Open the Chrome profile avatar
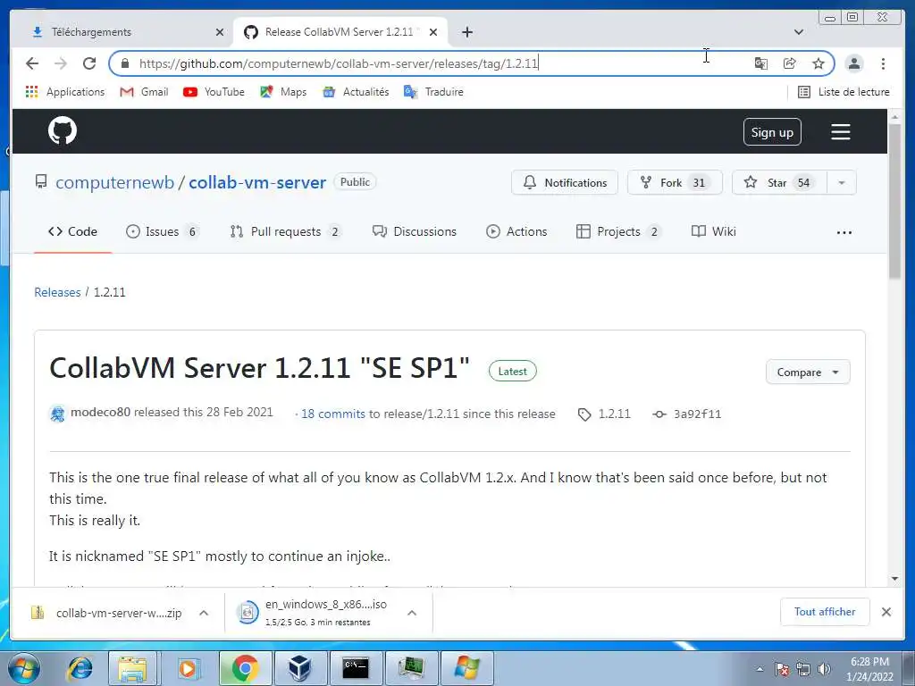The image size is (915, 686). (854, 63)
